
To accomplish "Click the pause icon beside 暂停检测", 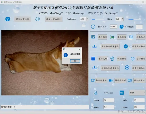I will point(132,59).
